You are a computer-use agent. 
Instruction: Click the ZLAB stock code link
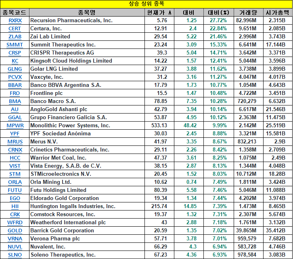[x=15, y=37]
